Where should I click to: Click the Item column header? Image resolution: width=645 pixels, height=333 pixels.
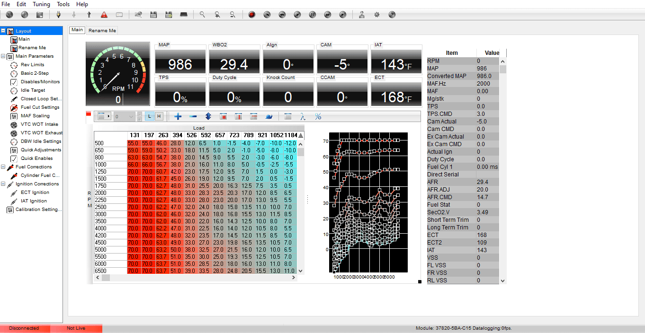pos(452,53)
